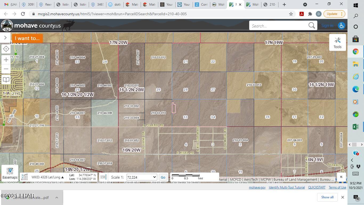Open the tab search dropdown arrow
Screen dimensions: 364x205
tap(305, 5)
